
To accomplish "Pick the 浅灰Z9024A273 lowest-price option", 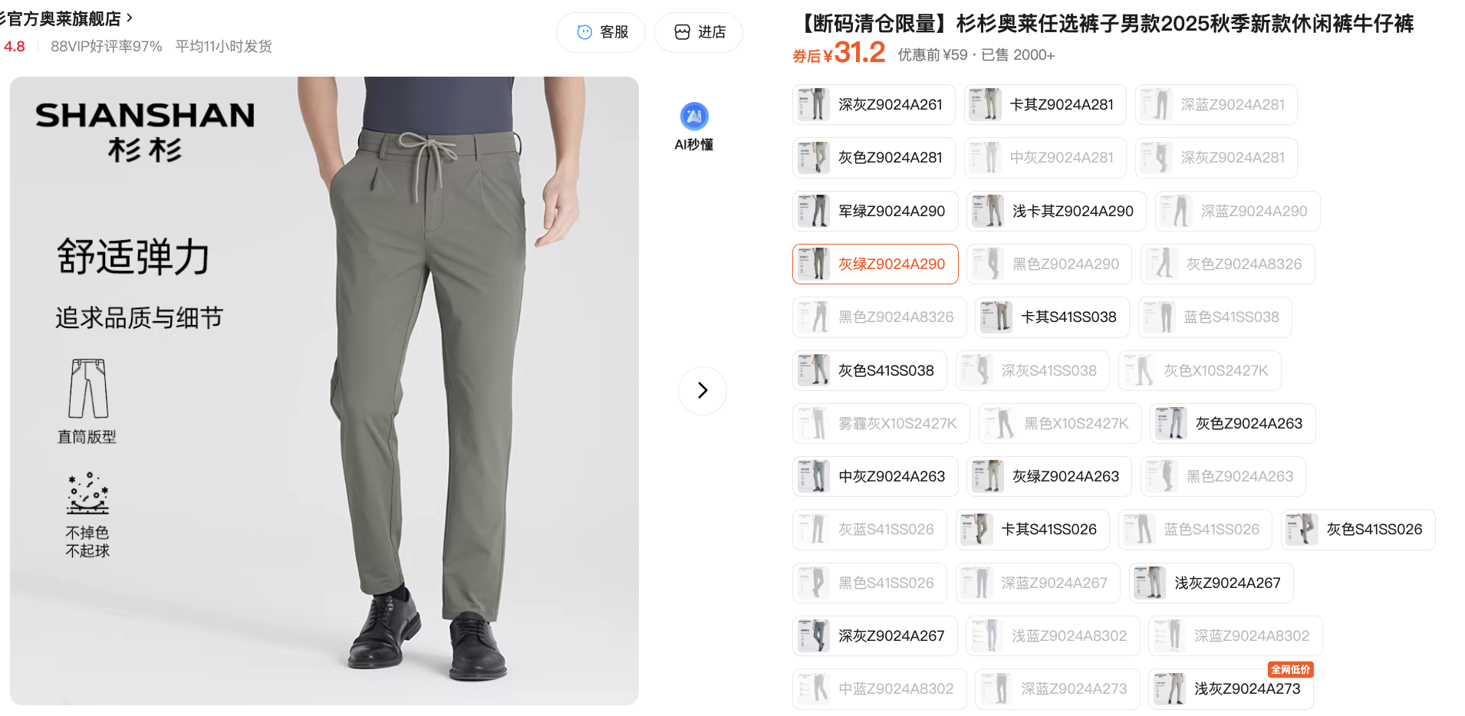I will (x=1230, y=688).
